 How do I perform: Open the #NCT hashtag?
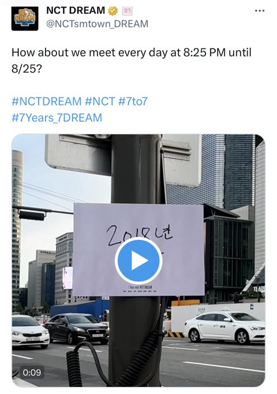tap(100, 102)
